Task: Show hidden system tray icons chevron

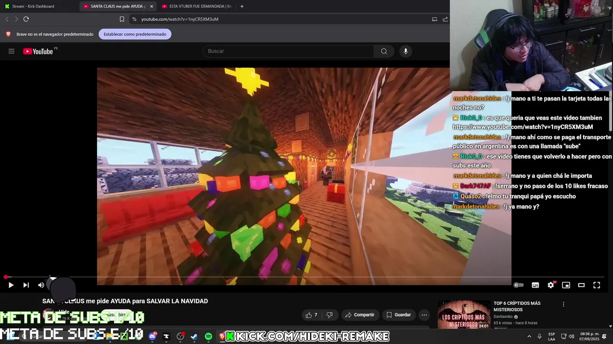Action: point(529,336)
